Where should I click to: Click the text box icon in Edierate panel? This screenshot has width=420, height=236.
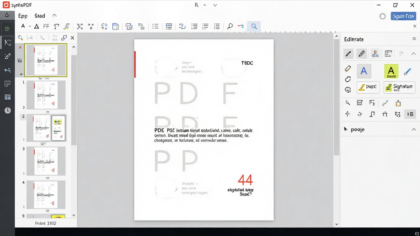388,54
